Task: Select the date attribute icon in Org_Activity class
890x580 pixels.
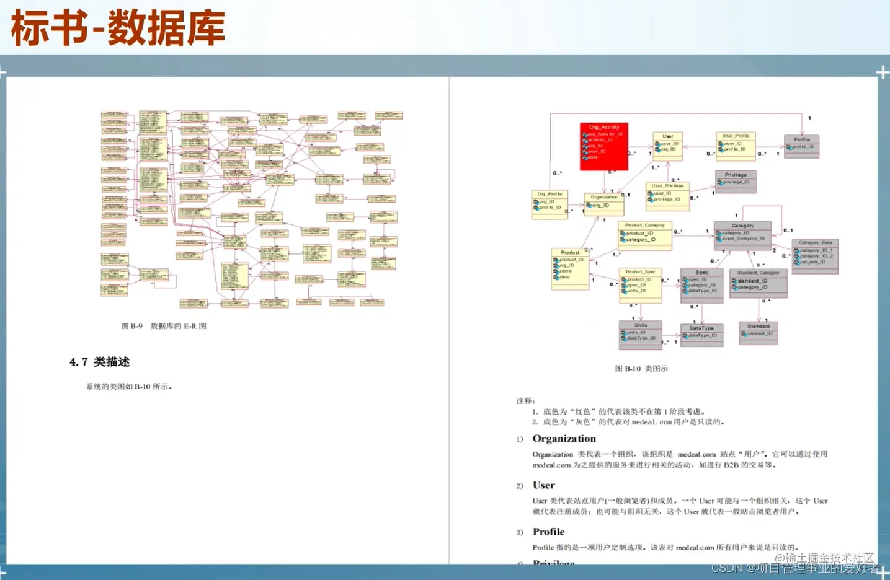Action: 587,157
